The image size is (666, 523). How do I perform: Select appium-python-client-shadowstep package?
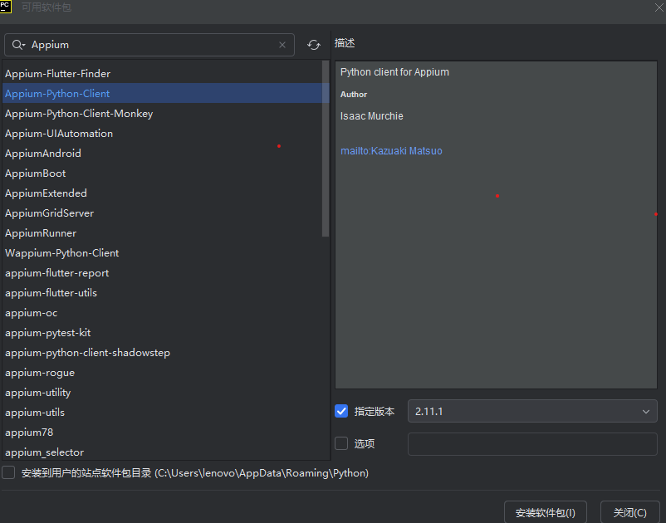(x=163, y=353)
